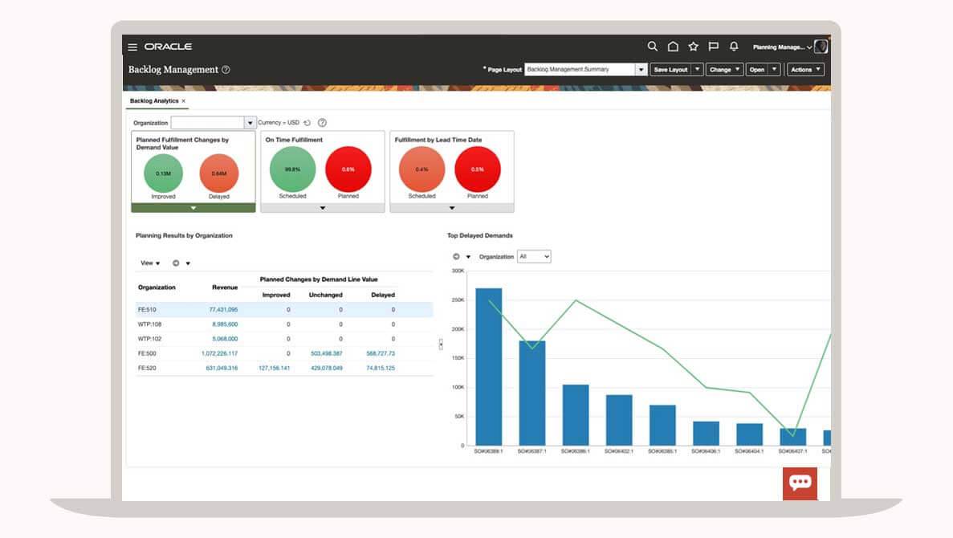Viewport: 953px width, 538px height.
Task: Click the chat bubble help icon
Action: tap(800, 483)
